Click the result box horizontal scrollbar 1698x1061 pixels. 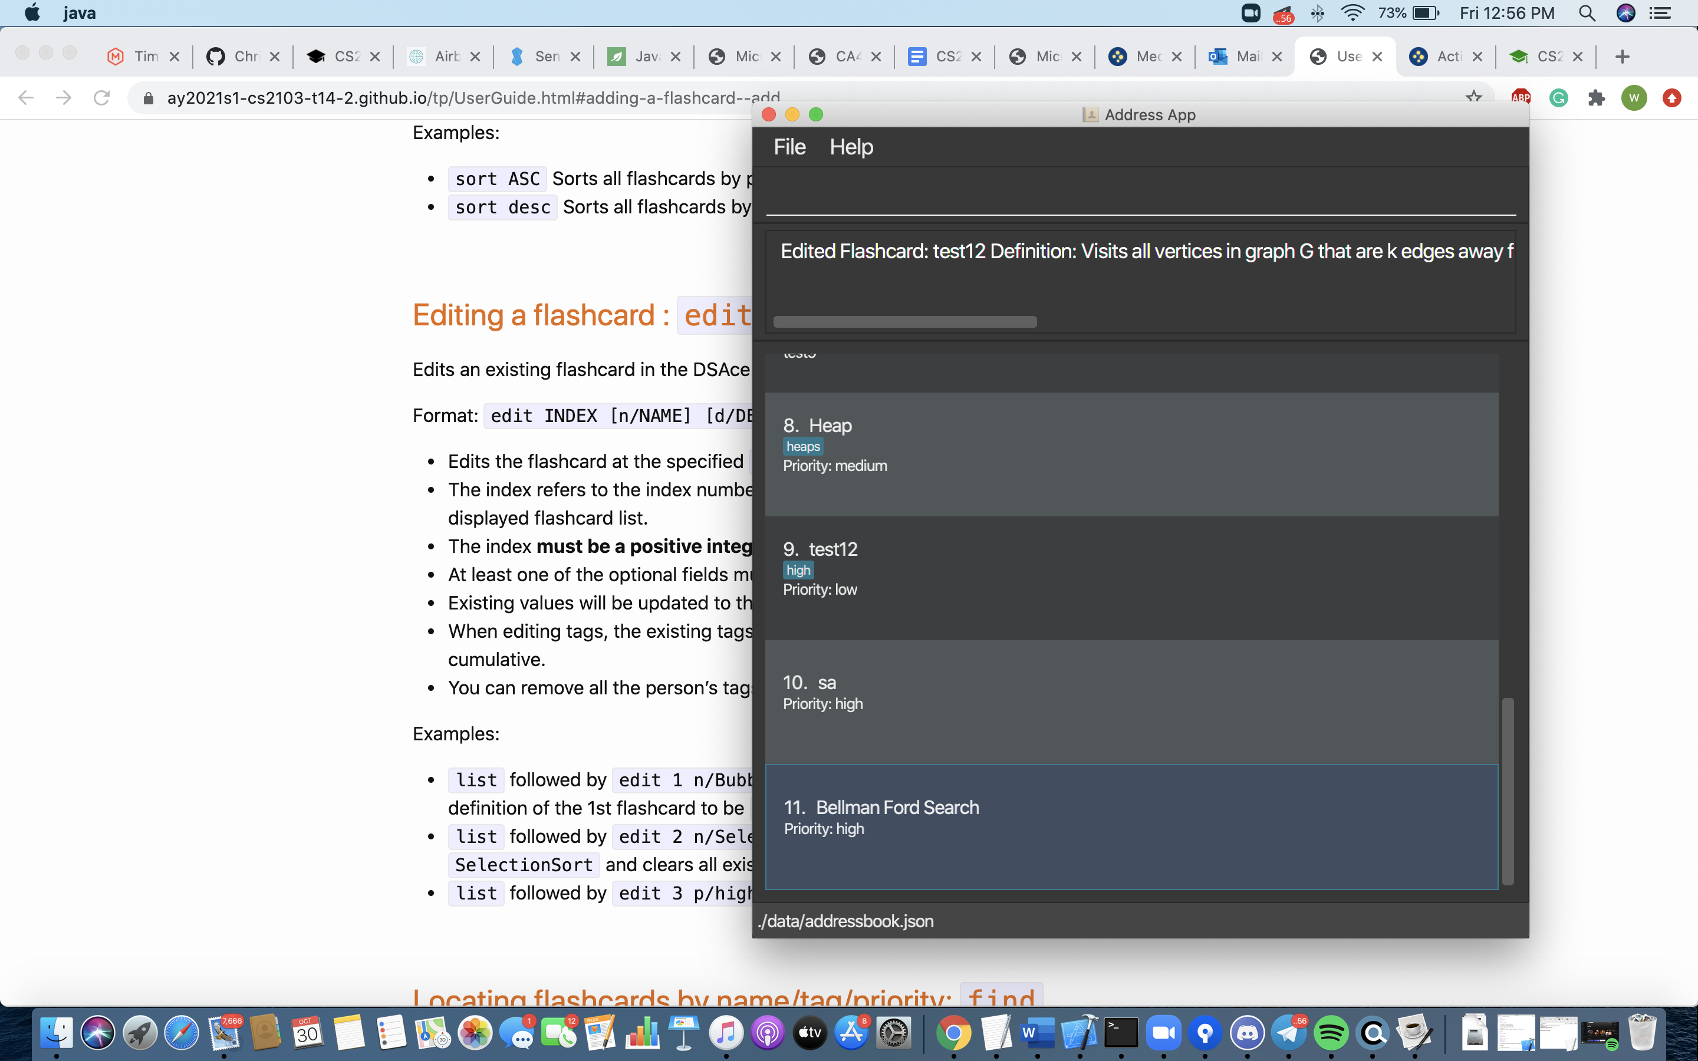(904, 321)
